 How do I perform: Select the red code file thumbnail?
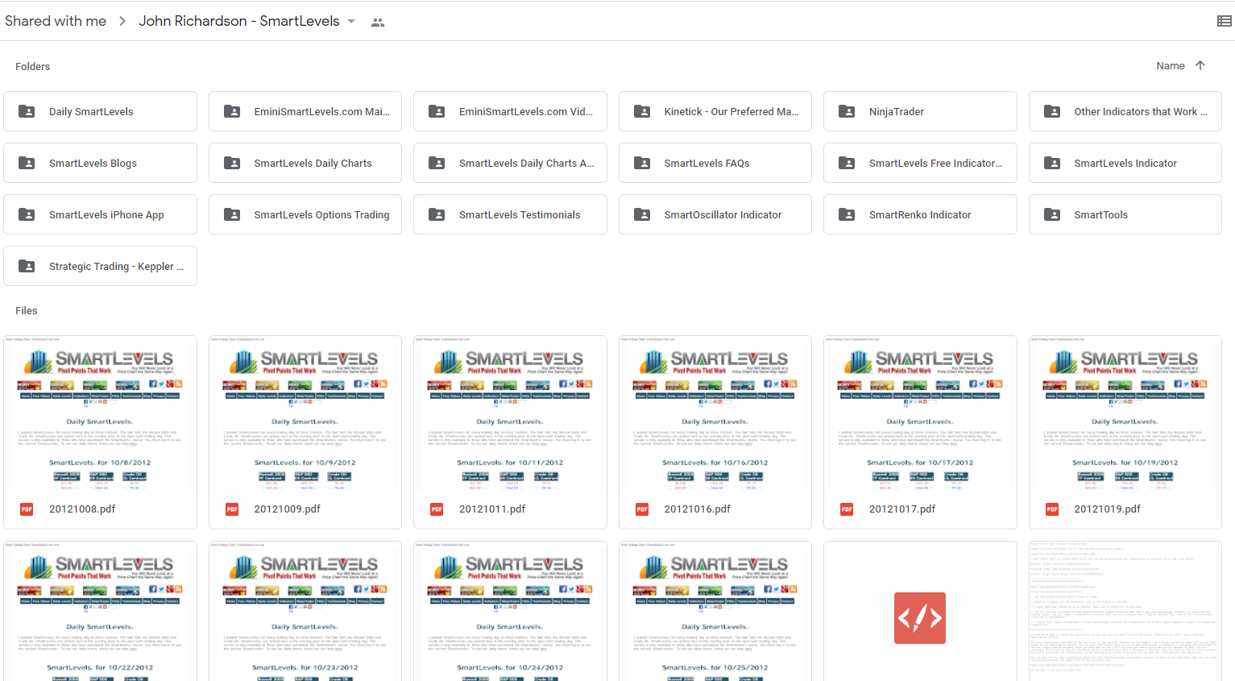(920, 611)
